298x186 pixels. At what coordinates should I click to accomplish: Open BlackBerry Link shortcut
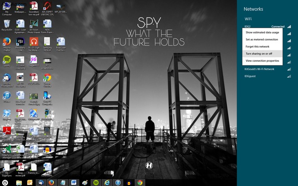click(x=20, y=45)
